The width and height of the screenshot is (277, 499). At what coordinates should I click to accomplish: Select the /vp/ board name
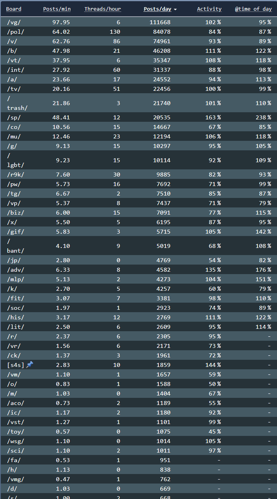pos(14,203)
